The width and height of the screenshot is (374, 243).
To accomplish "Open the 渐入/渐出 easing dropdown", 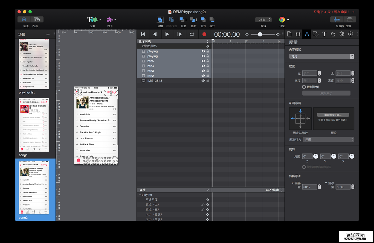I will (x=274, y=190).
